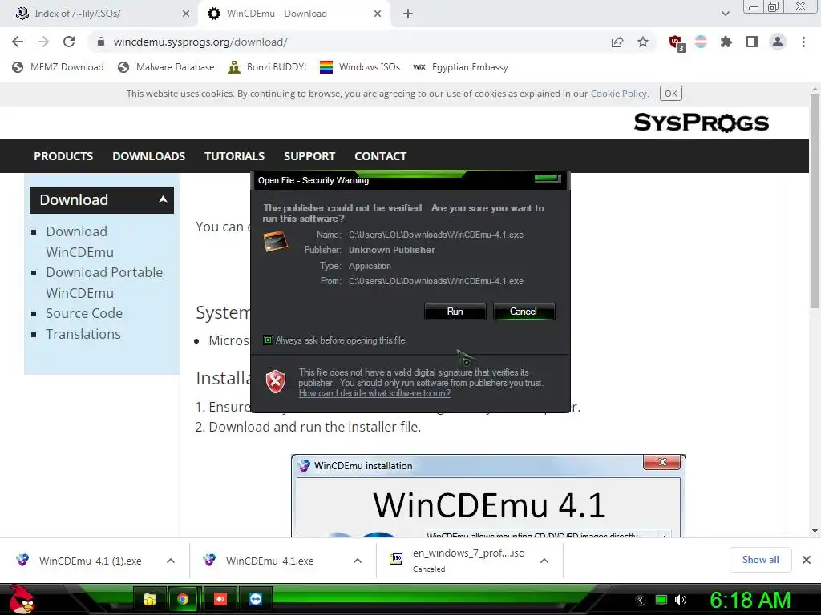Image resolution: width=821 pixels, height=615 pixels.
Task: Click the Download Portable WinCDEmu link
Action: click(104, 283)
